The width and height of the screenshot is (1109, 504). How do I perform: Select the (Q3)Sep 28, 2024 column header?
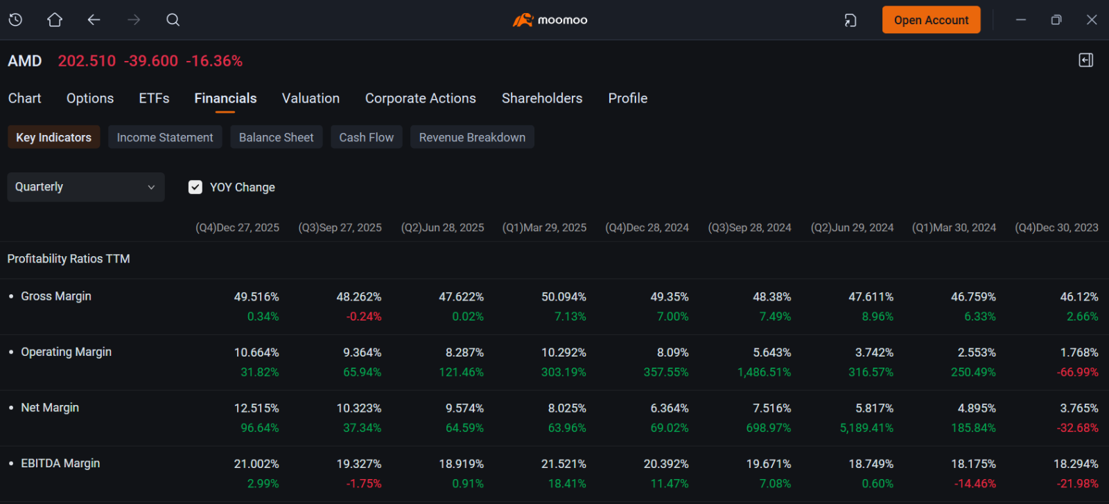(749, 228)
